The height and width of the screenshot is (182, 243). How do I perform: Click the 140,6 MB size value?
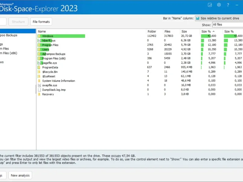[x=187, y=72]
